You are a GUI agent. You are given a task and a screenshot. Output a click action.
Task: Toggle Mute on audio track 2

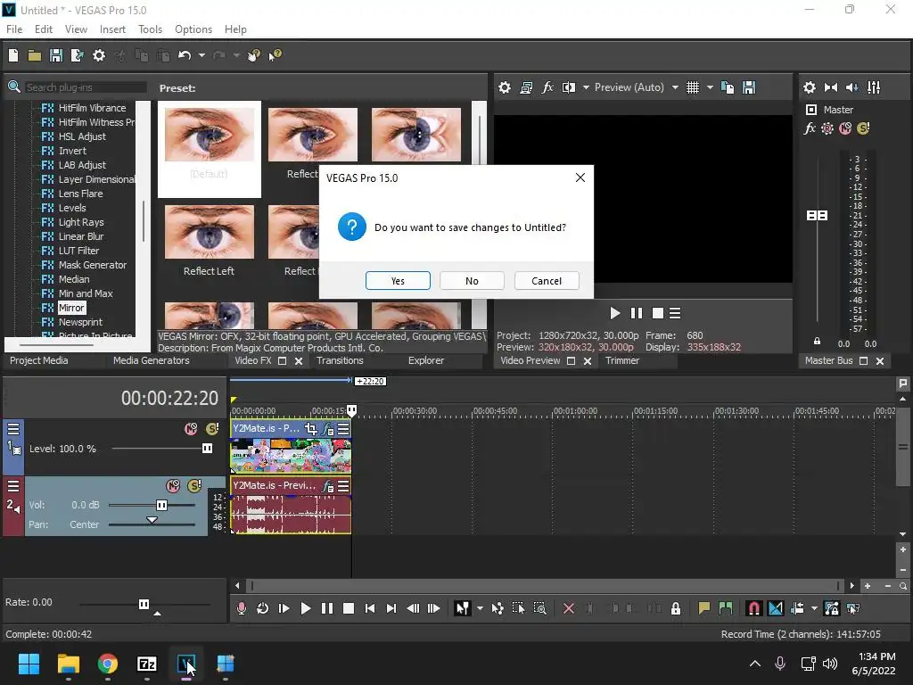click(x=173, y=486)
